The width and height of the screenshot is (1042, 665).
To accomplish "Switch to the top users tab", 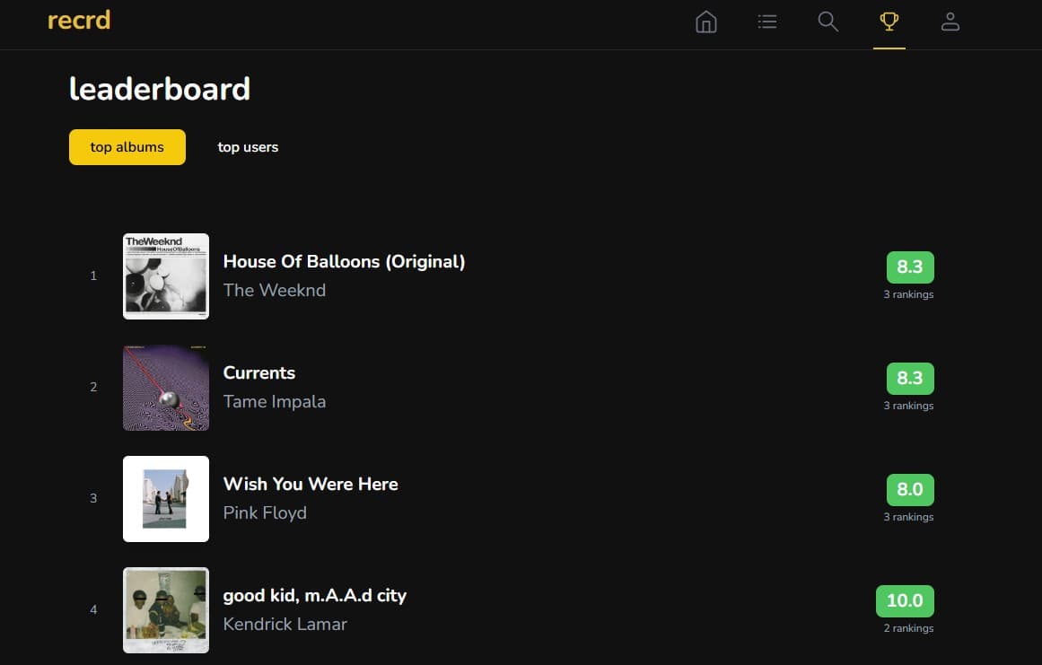I will pyautogui.click(x=248, y=147).
